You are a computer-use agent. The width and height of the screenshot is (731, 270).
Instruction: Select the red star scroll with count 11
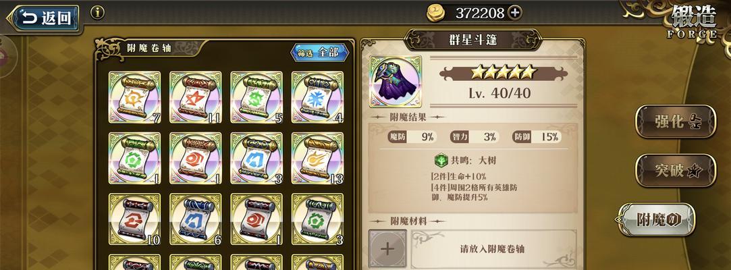coord(195,97)
